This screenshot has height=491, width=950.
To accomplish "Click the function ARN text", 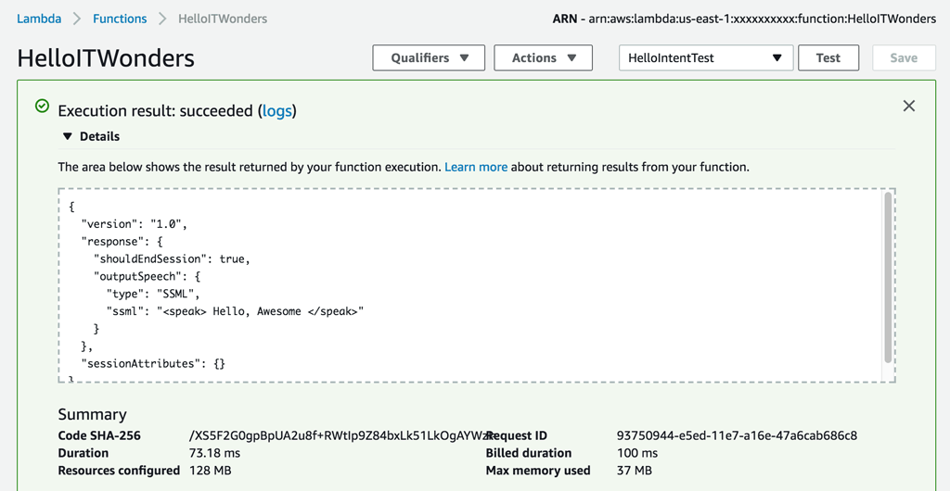I will [762, 19].
